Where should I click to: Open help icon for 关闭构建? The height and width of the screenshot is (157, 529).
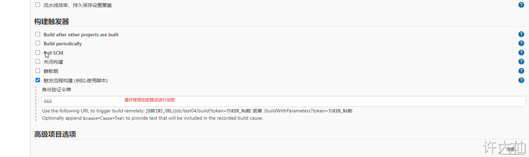coord(521,62)
